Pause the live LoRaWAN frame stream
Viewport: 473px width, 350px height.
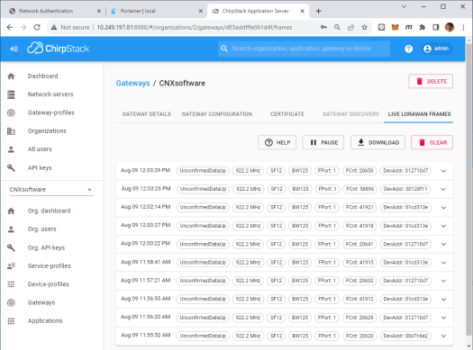click(x=323, y=142)
